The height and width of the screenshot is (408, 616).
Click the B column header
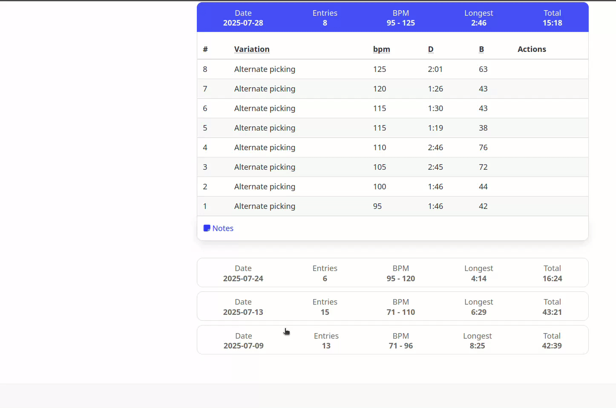pos(481,49)
